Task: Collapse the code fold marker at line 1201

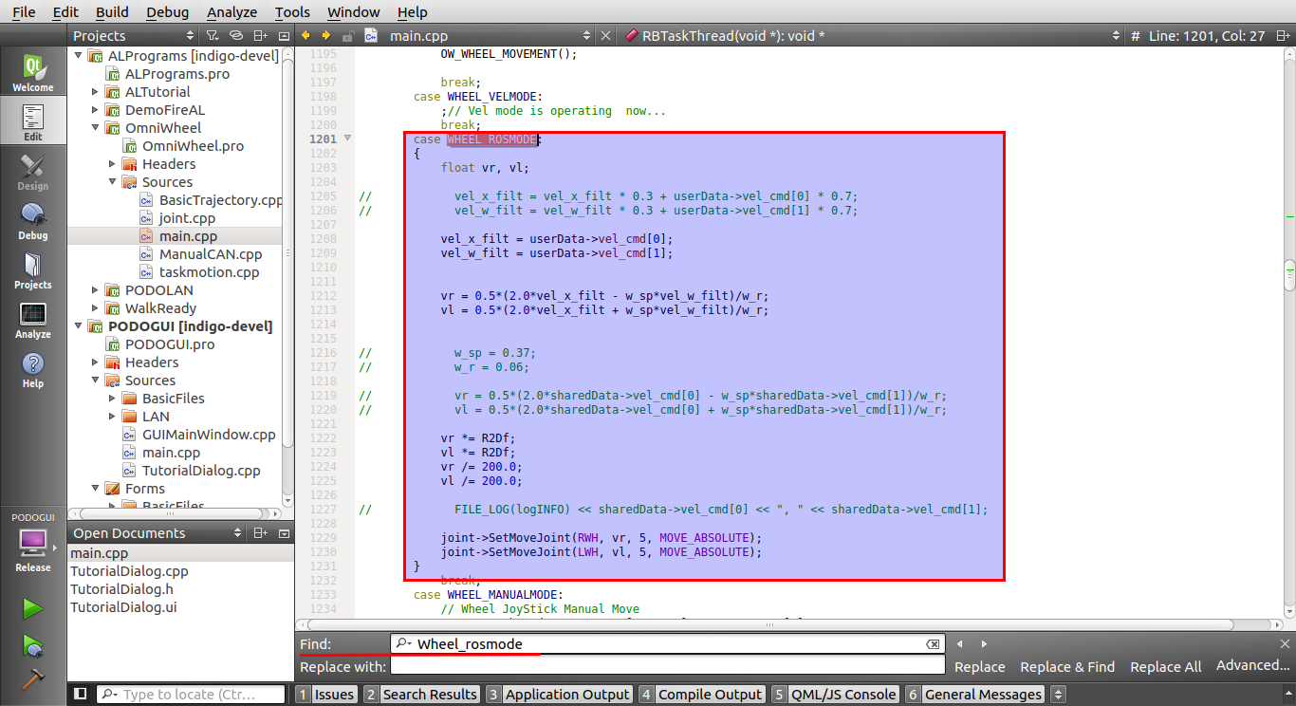Action: click(x=347, y=139)
